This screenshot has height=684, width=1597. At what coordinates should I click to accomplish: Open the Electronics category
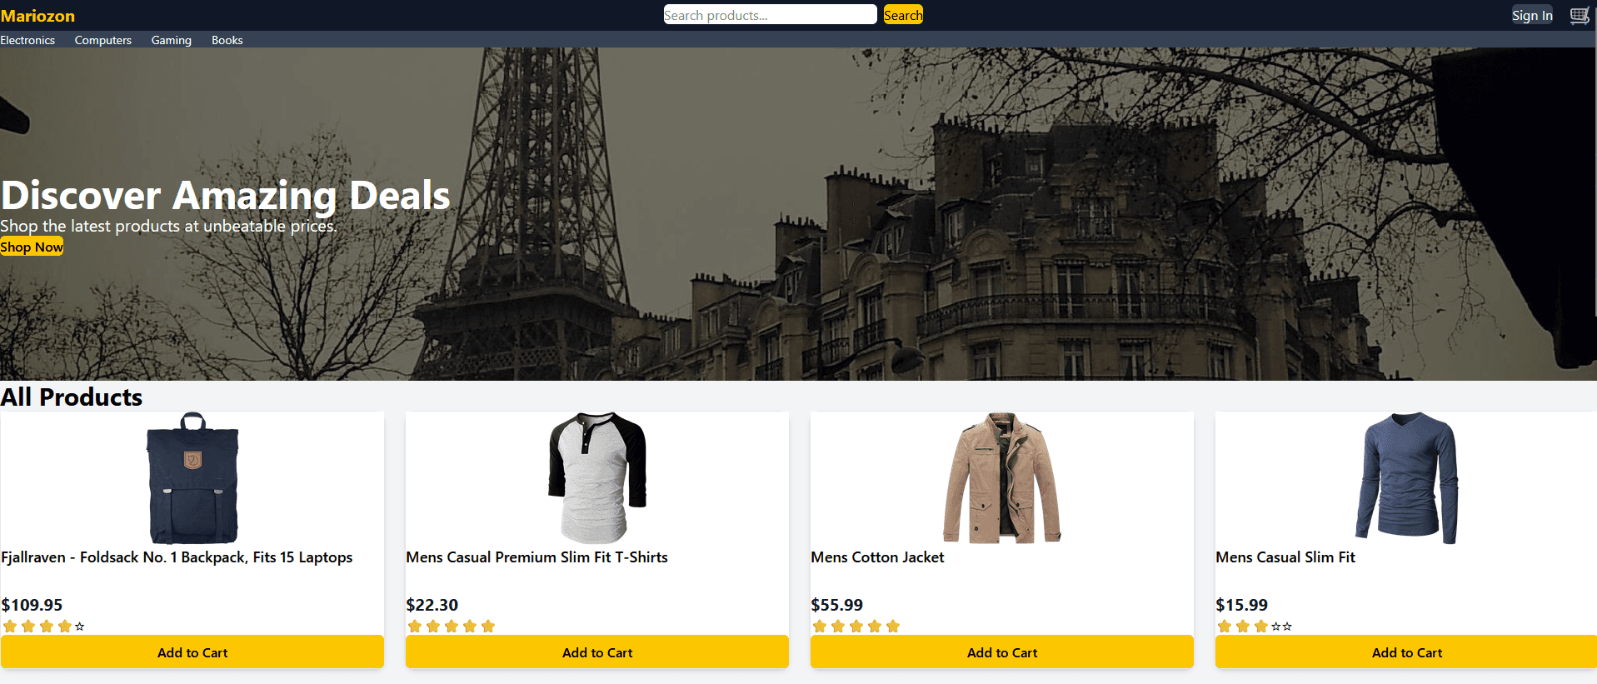tap(27, 40)
